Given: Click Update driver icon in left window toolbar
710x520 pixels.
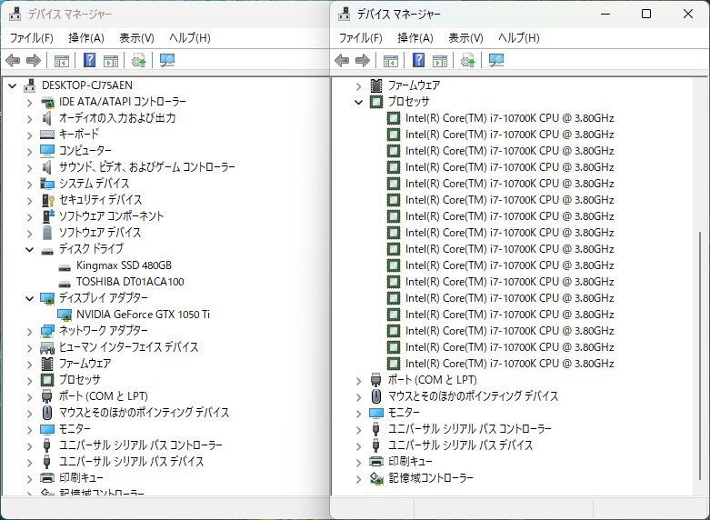Looking at the screenshot, I should (138, 60).
